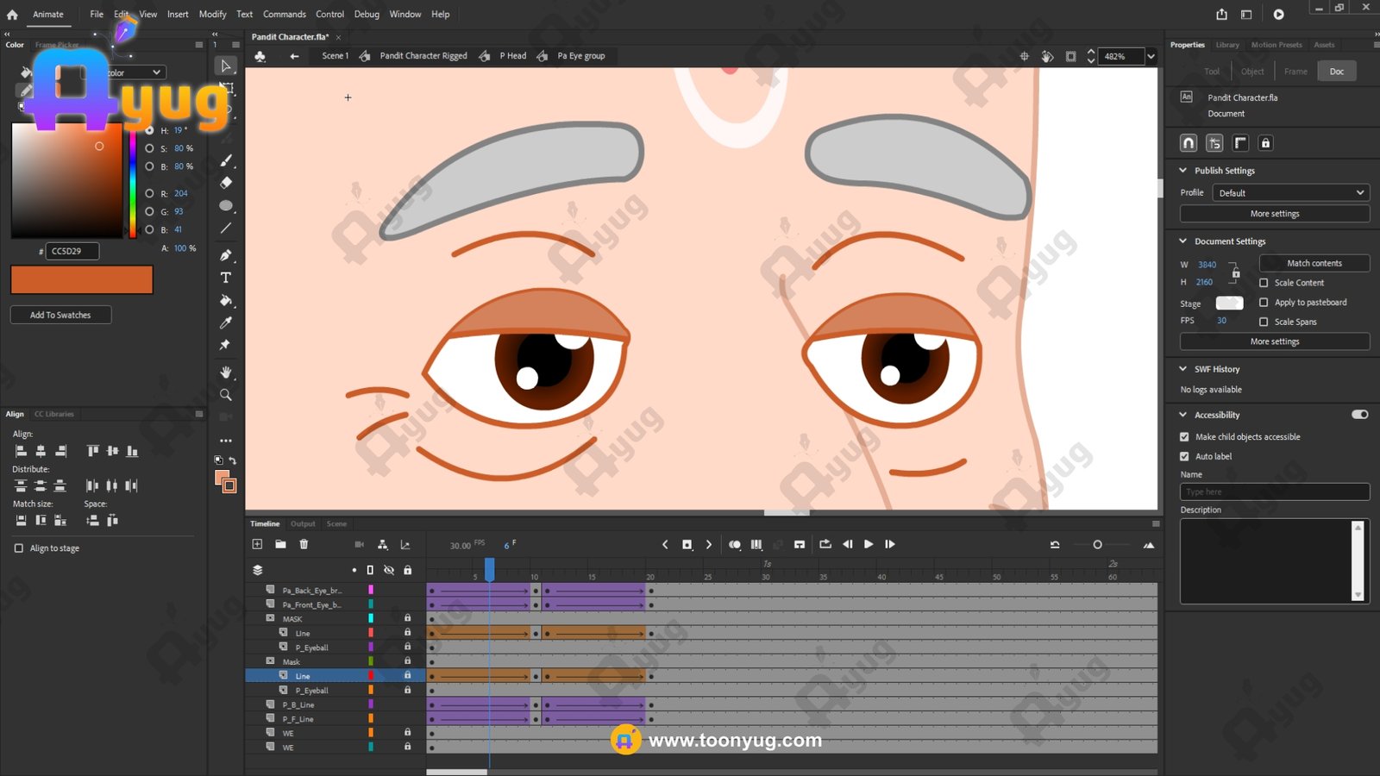Select the Hand tool
The width and height of the screenshot is (1380, 776).
[x=226, y=372]
